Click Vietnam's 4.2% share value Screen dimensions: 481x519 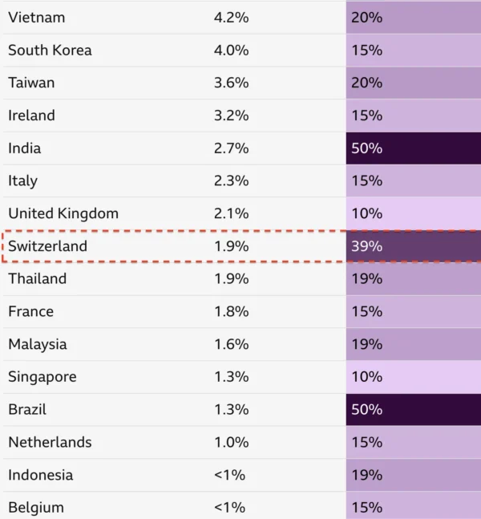coord(231,18)
